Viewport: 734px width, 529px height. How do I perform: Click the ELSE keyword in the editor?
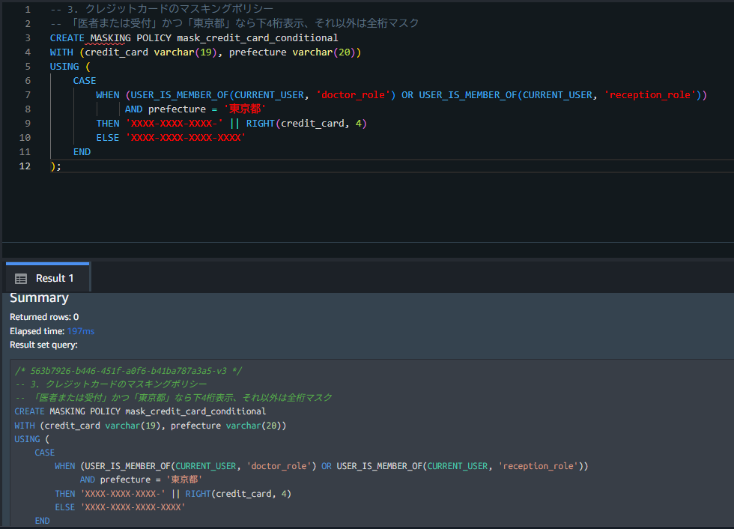click(x=108, y=138)
